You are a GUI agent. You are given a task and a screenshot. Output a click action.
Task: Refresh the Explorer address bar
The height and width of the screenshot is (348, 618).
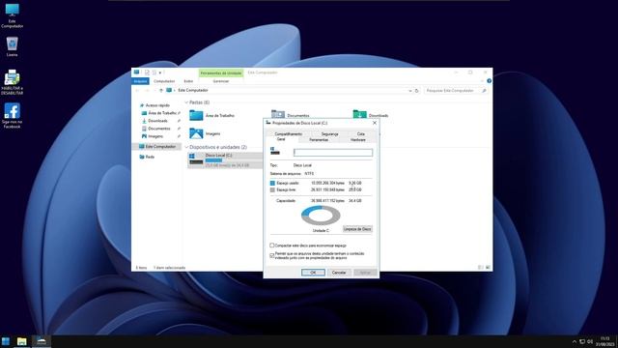(x=416, y=91)
